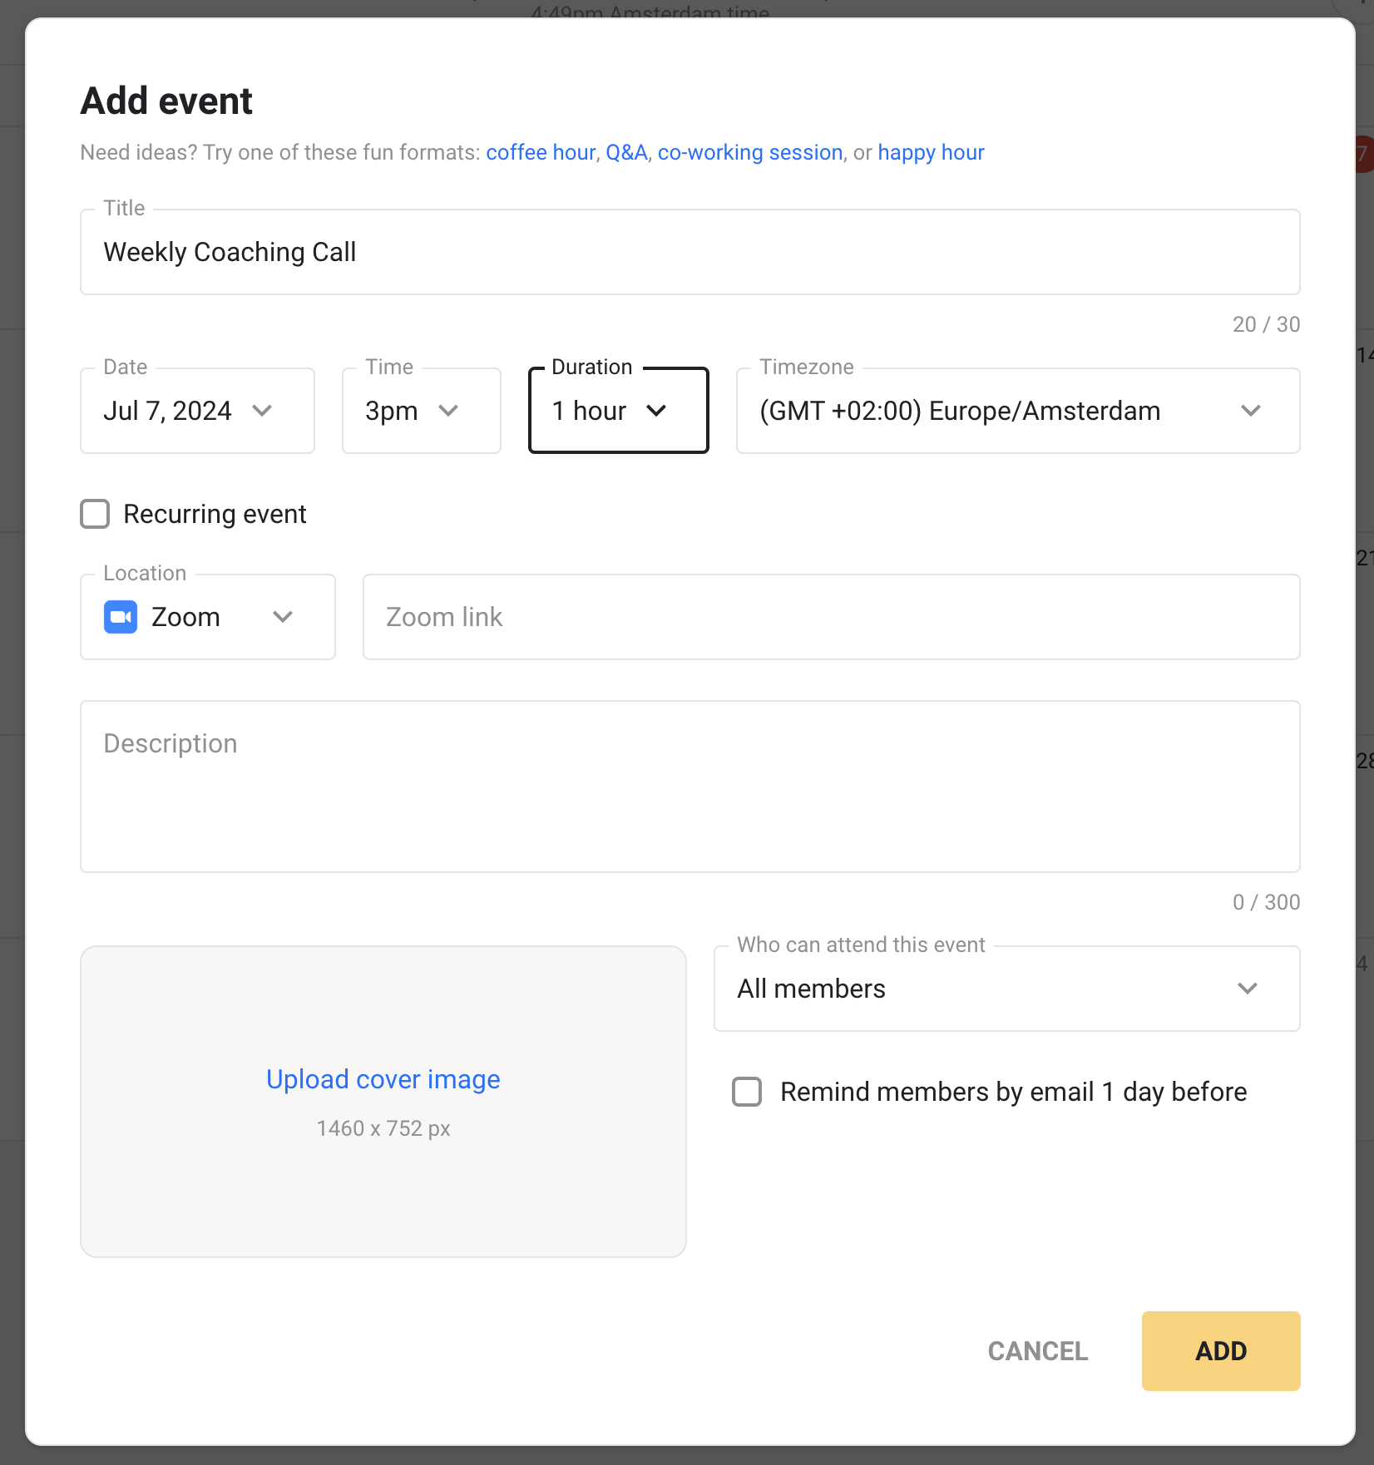Screen dimensions: 1374x1465
Task: Click the happy hour suggestion link
Action: 931,153
